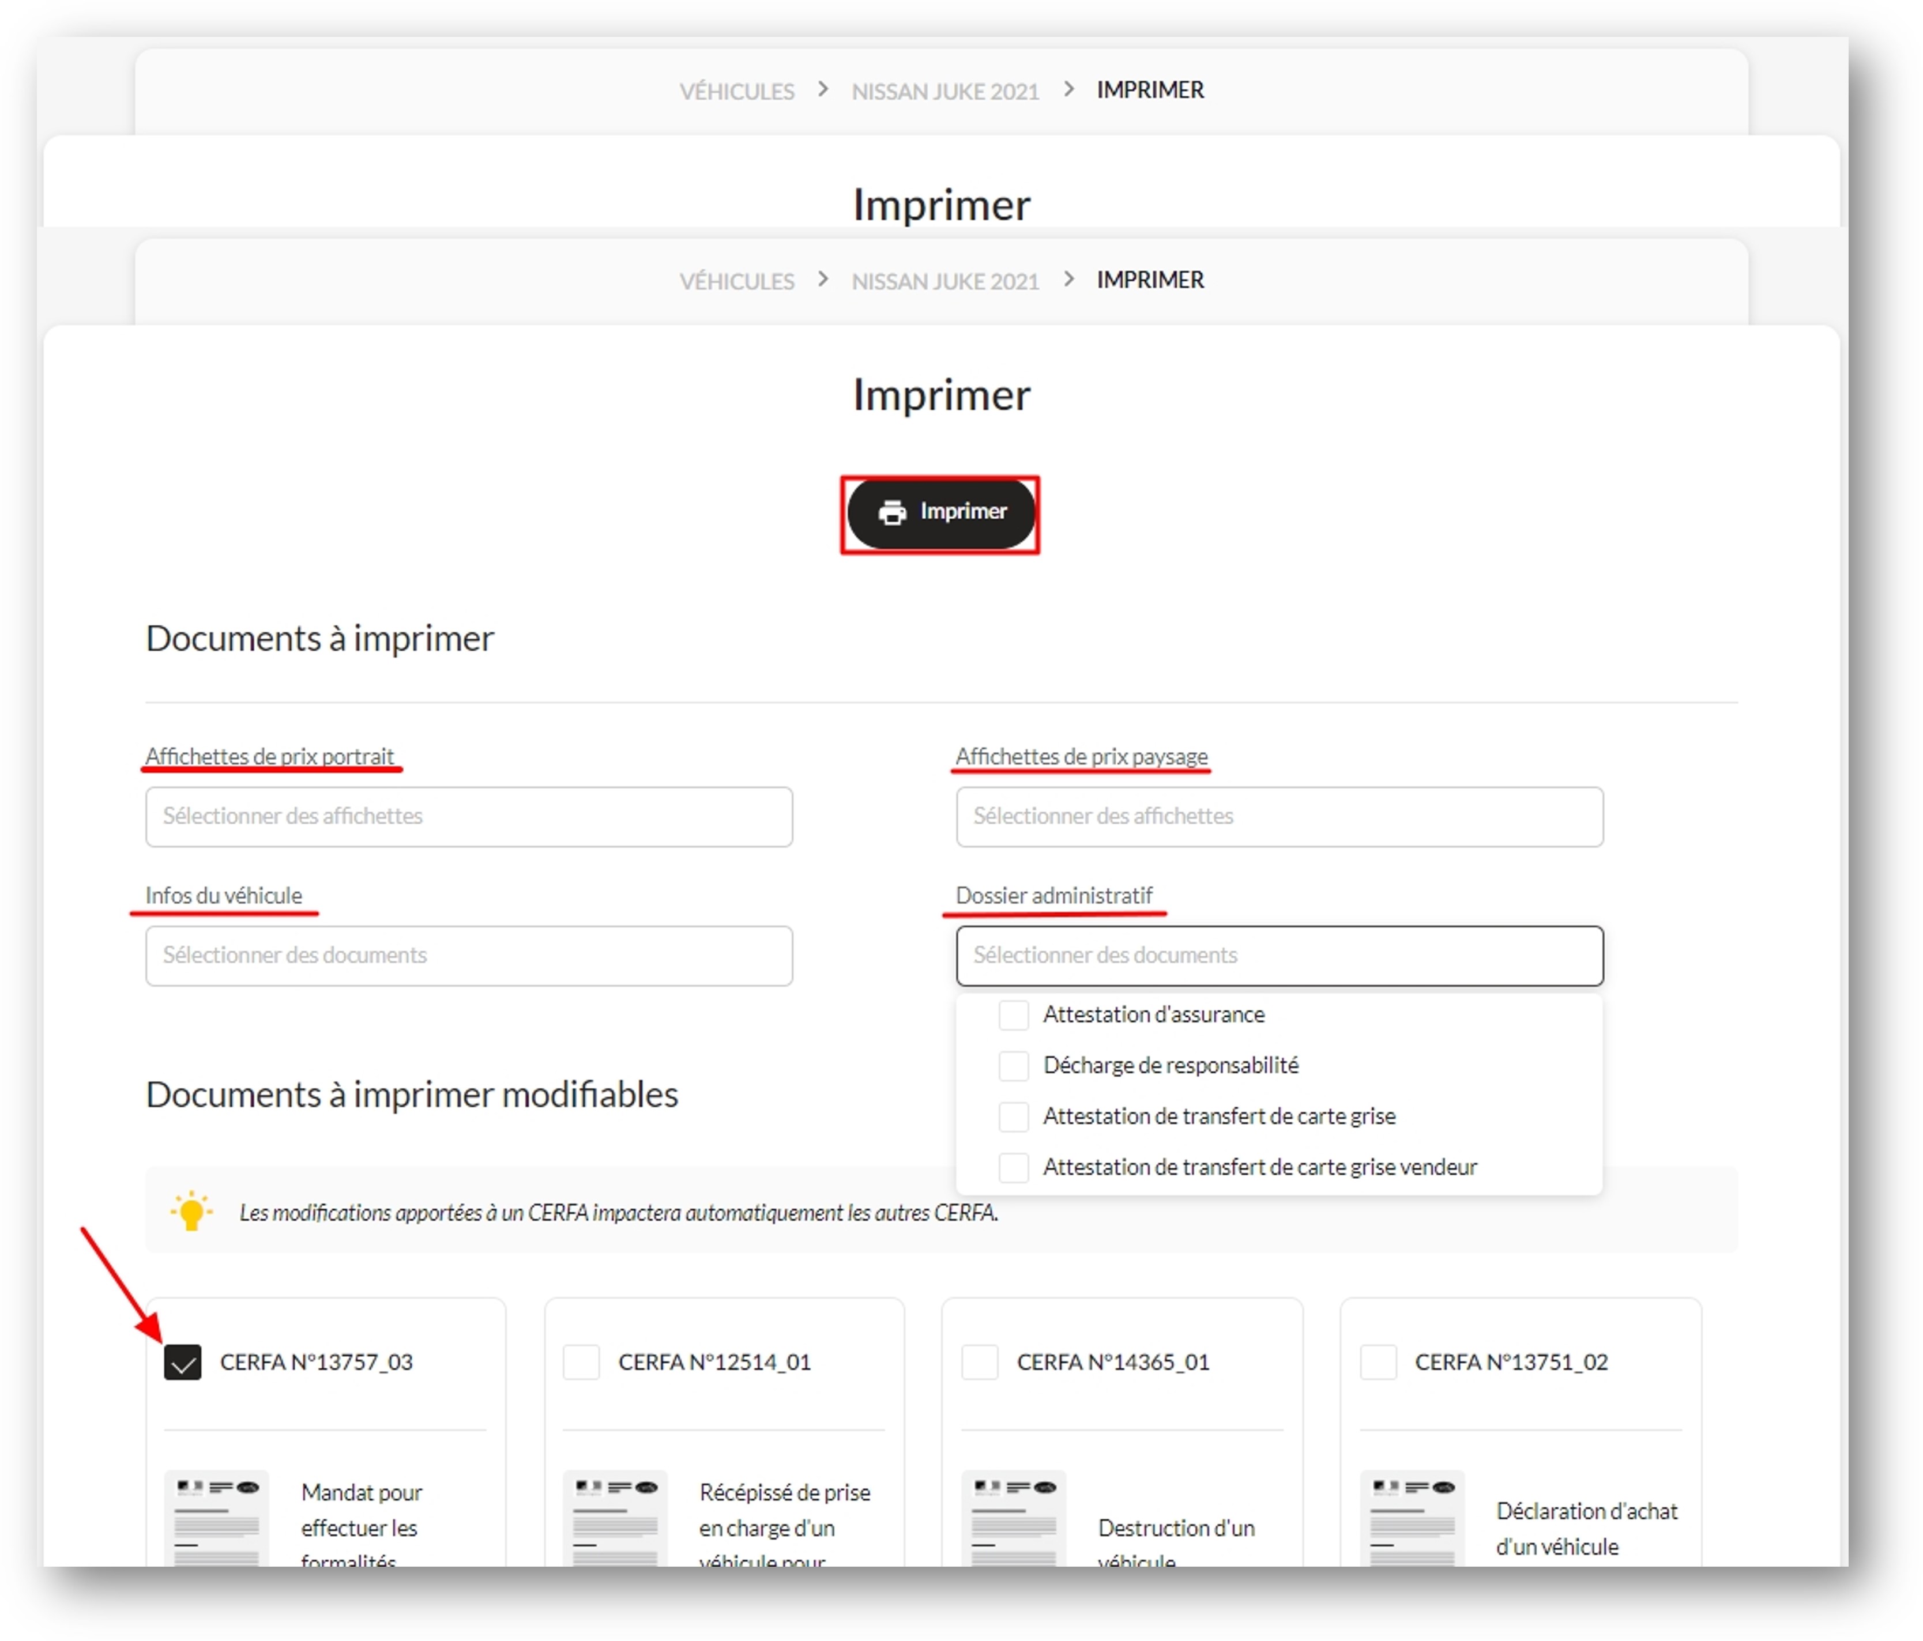Select CERFA N°14365_01 checkbox
The width and height of the screenshot is (1923, 1641).
[979, 1363]
